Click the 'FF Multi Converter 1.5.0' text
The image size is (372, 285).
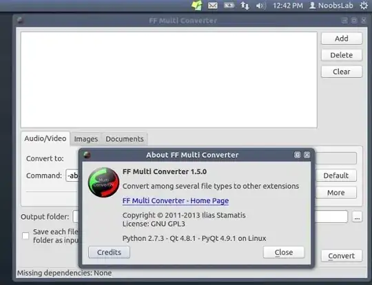pyautogui.click(x=165, y=171)
